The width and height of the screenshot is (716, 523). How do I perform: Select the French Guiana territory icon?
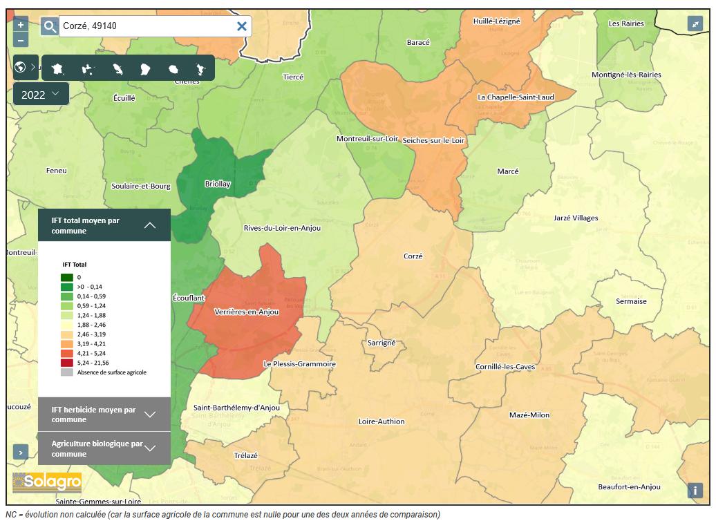[144, 68]
